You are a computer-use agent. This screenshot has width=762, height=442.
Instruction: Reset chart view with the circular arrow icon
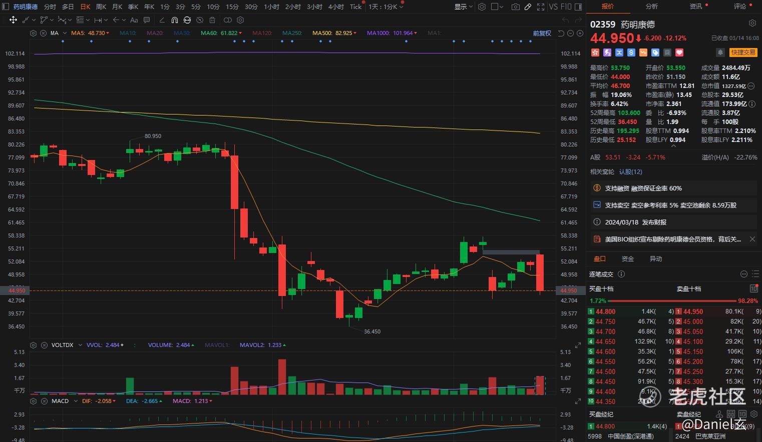click(x=561, y=33)
